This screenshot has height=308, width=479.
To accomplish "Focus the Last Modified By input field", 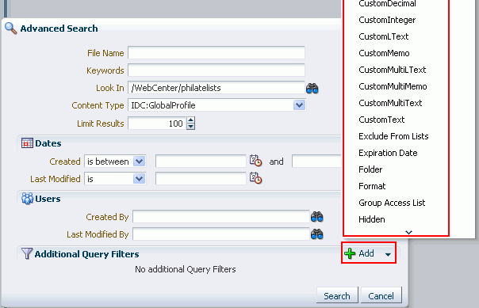I will [221, 234].
